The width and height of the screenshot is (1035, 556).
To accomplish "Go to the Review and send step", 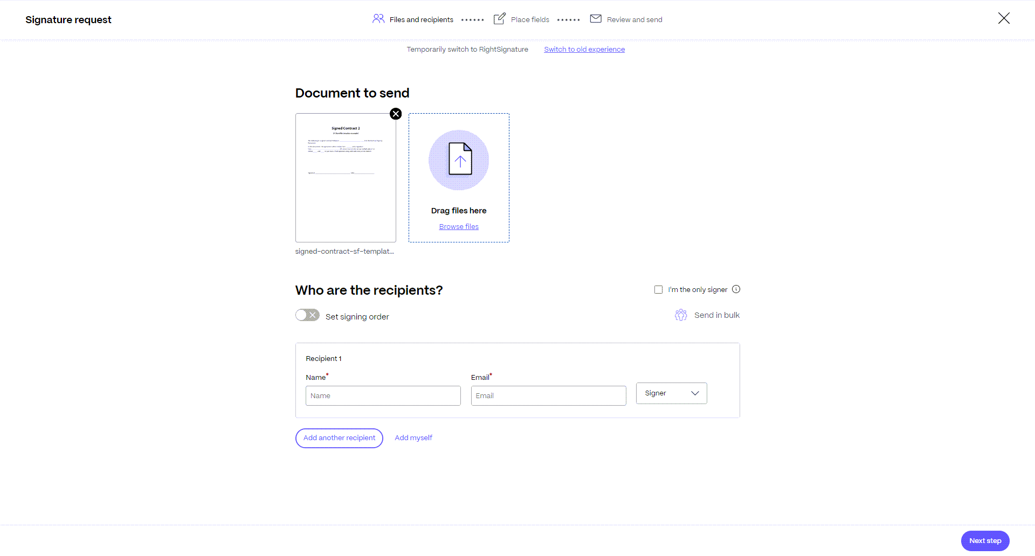I will 634,19.
